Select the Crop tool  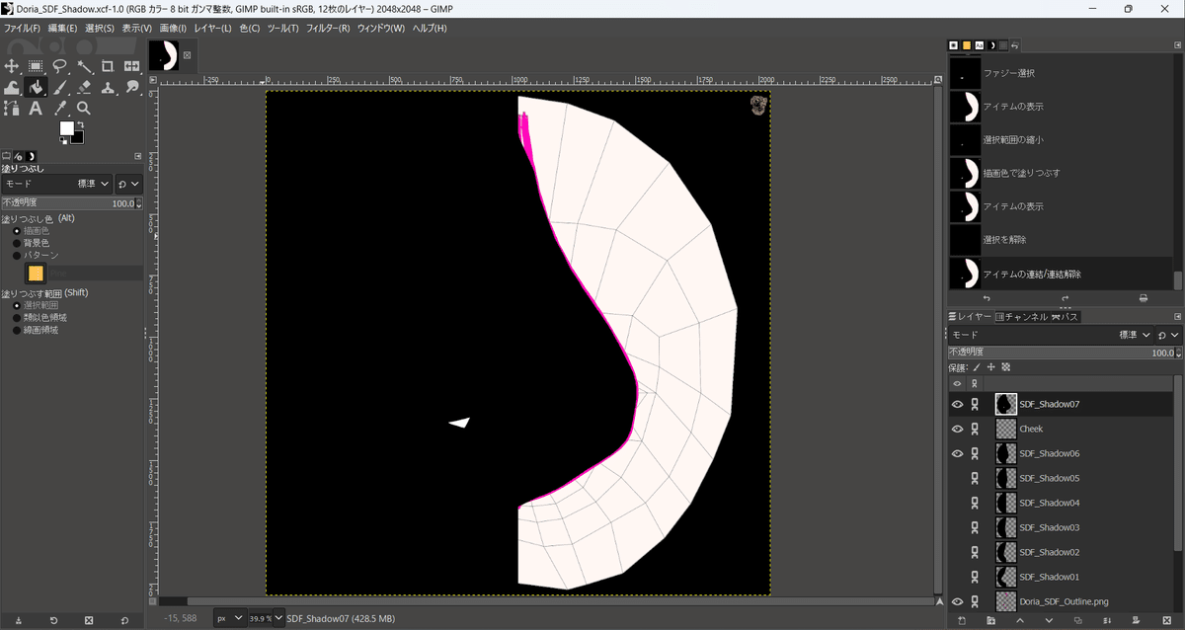tap(108, 66)
